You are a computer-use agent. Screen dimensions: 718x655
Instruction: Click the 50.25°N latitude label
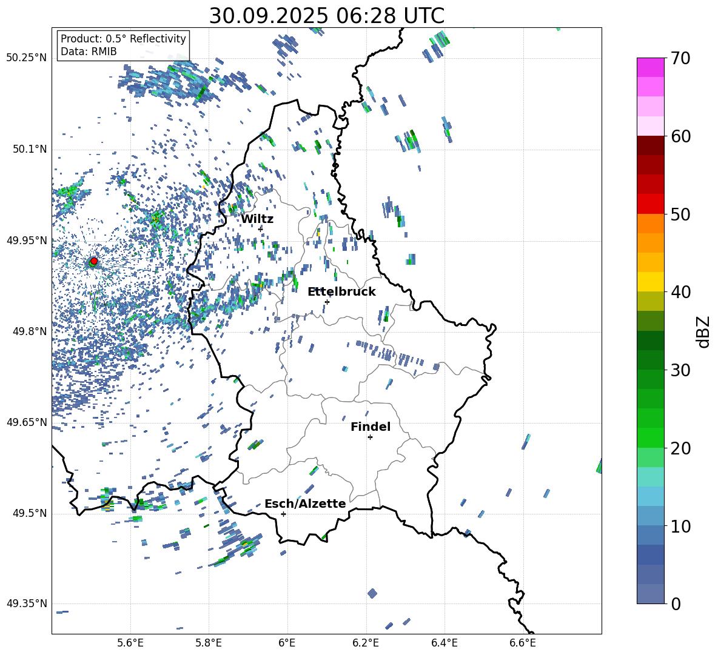tap(27, 58)
